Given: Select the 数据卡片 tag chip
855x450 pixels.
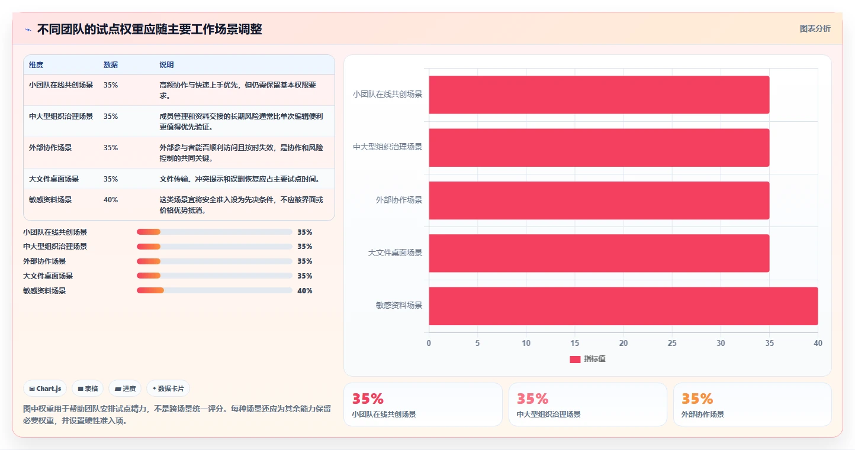Looking at the screenshot, I should 168,389.
